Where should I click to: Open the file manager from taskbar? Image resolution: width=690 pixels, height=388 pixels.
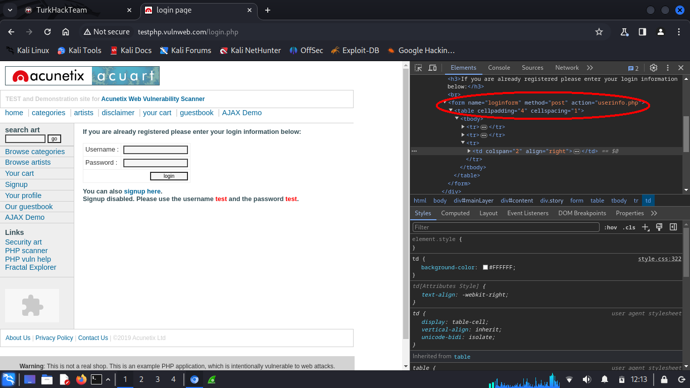click(x=47, y=379)
